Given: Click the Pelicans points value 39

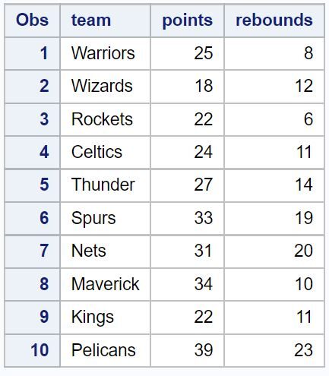Looking at the screenshot, I should tap(204, 350).
